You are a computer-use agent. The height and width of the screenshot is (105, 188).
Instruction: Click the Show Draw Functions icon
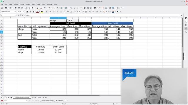(x=122, y=8)
